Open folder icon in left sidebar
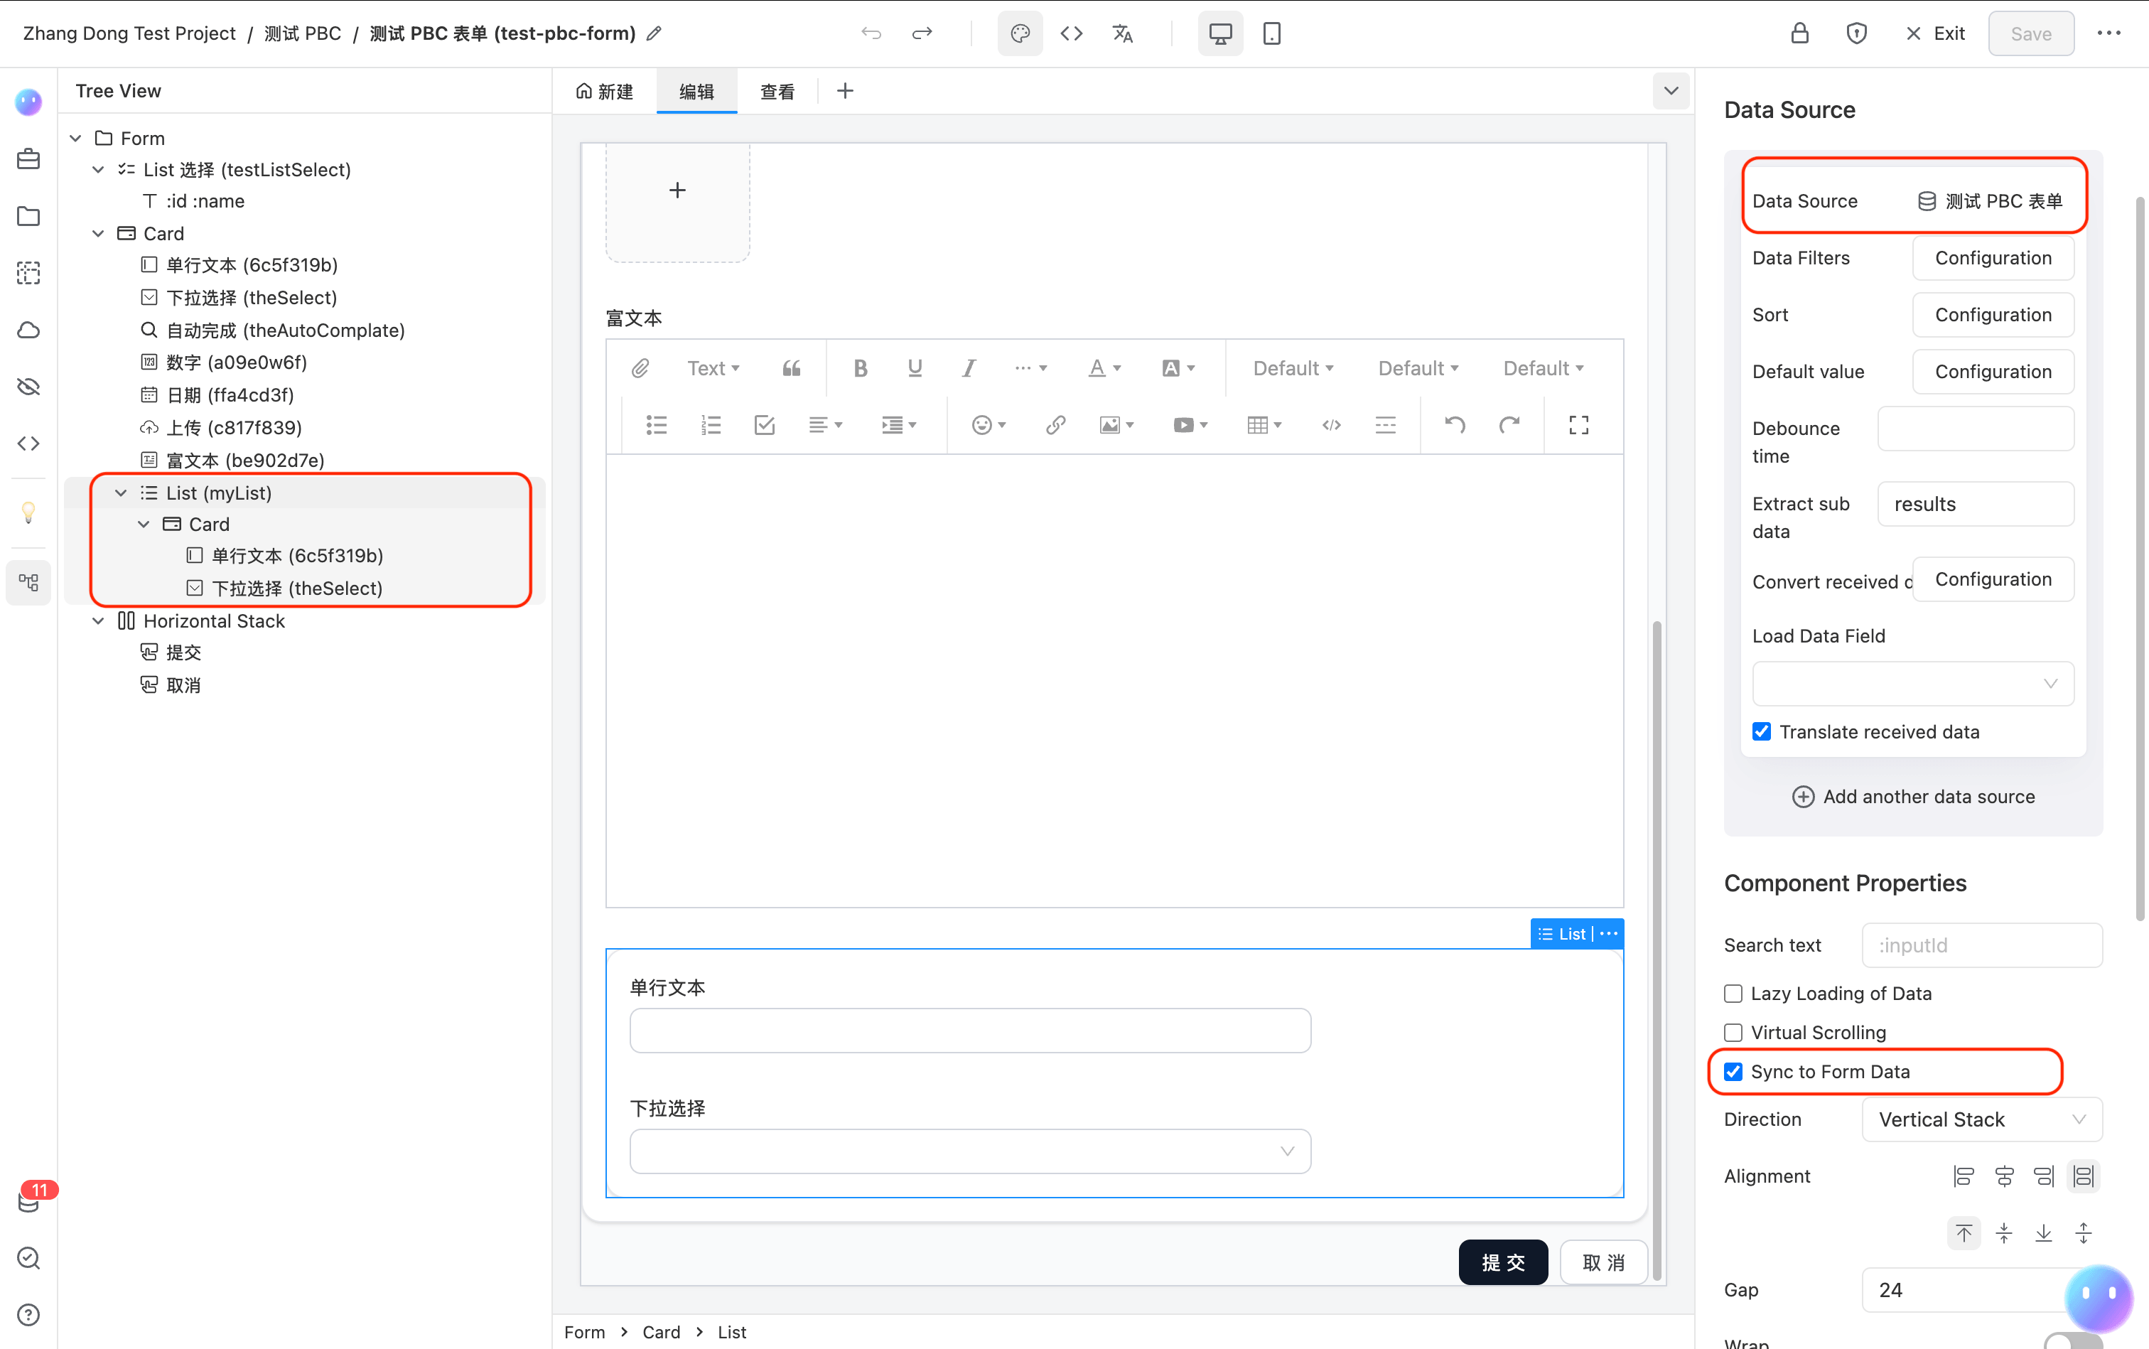Screen dimensions: 2149x1349 pyautogui.click(x=28, y=216)
